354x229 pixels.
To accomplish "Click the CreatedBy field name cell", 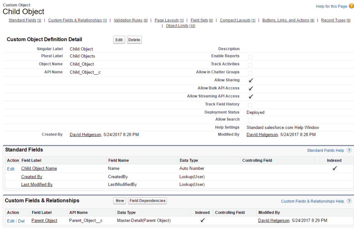I will (x=118, y=177).
